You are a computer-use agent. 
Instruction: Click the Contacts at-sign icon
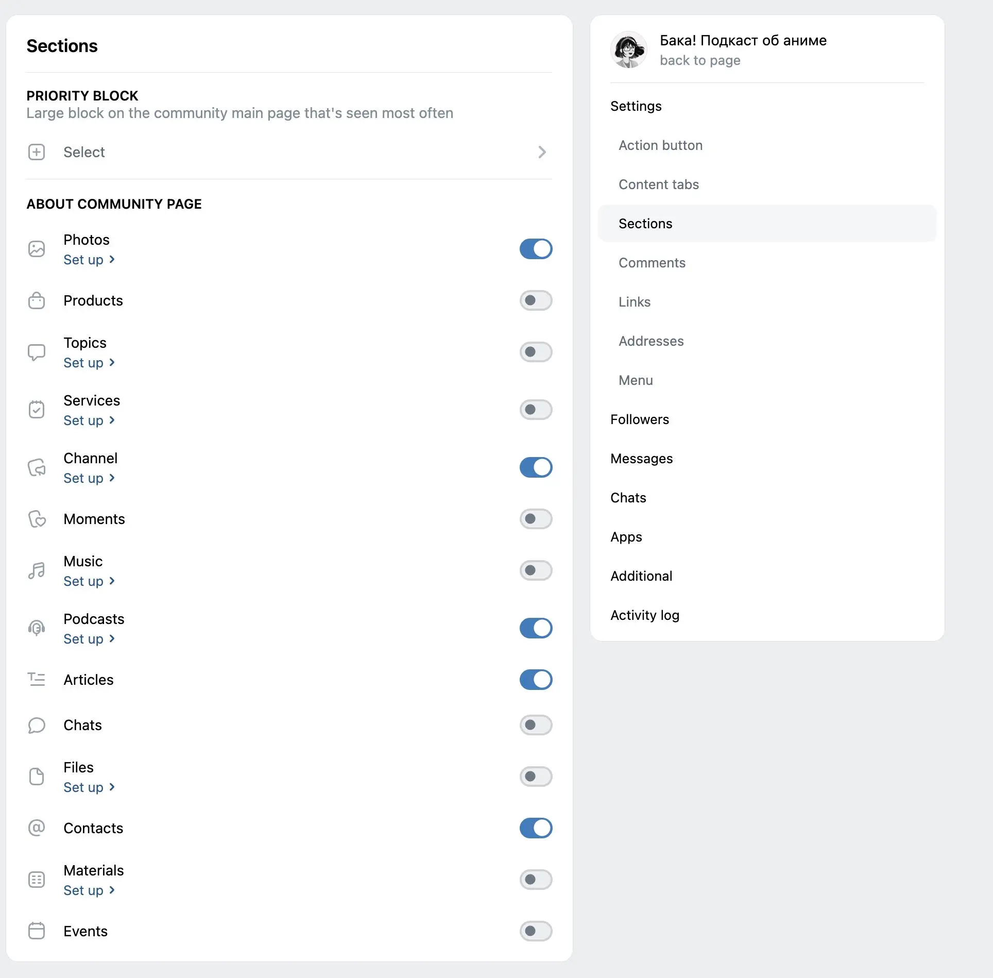pos(37,828)
